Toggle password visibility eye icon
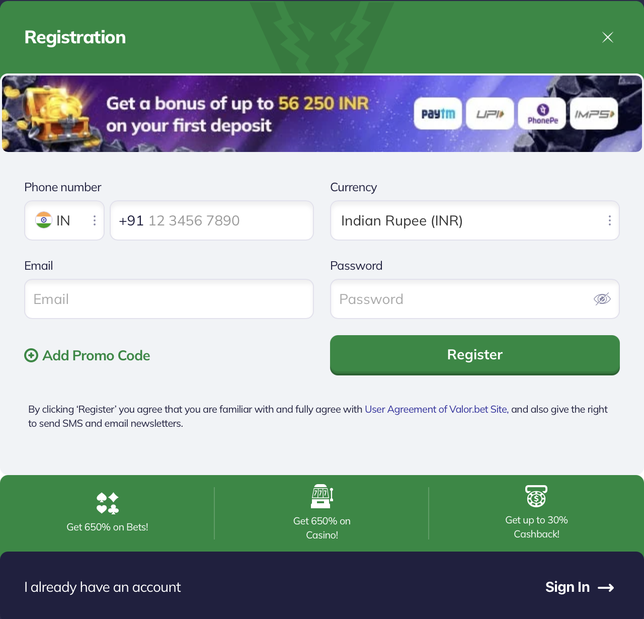 pyautogui.click(x=602, y=299)
